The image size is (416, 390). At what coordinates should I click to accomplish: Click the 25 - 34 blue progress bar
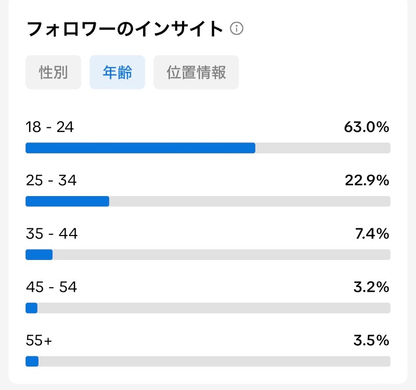click(x=68, y=201)
